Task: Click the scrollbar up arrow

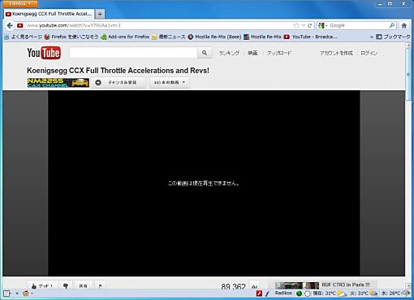Action: pyautogui.click(x=408, y=46)
